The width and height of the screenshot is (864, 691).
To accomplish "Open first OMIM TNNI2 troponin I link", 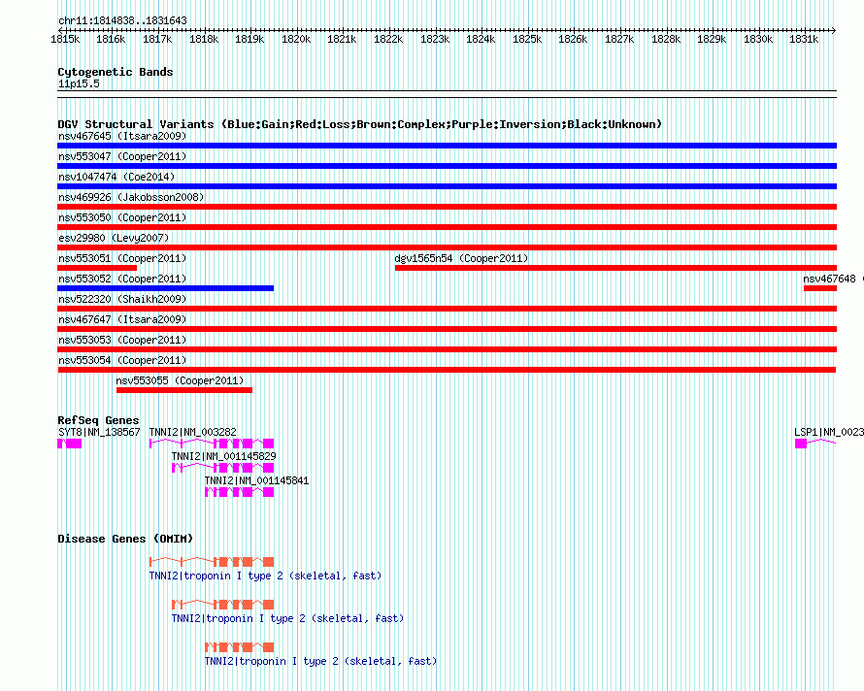I will click(x=265, y=576).
